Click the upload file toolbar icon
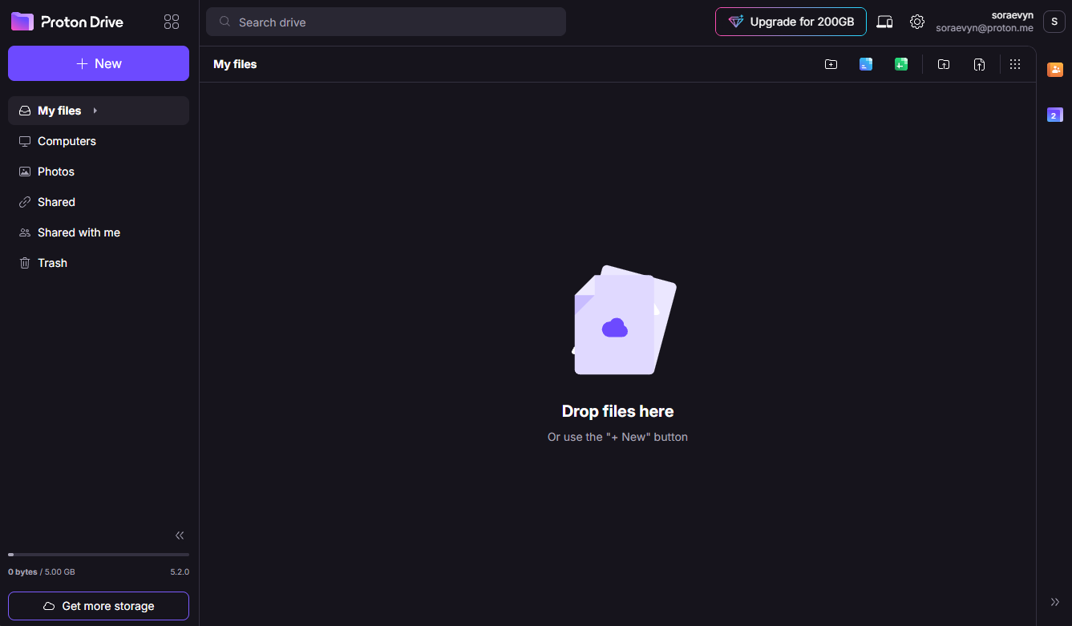1072x626 pixels. tap(979, 64)
